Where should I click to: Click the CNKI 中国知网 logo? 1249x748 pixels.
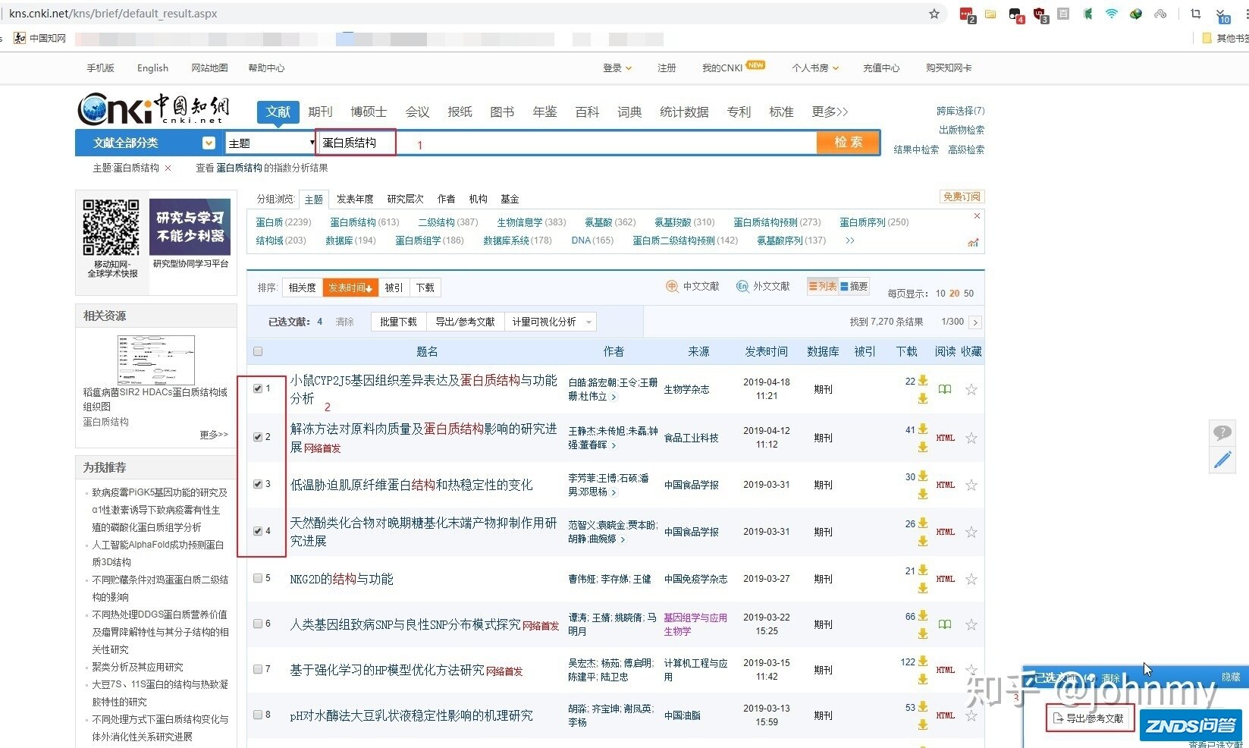152,108
